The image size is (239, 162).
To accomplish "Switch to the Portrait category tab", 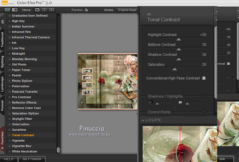I will (x=2, y=105).
